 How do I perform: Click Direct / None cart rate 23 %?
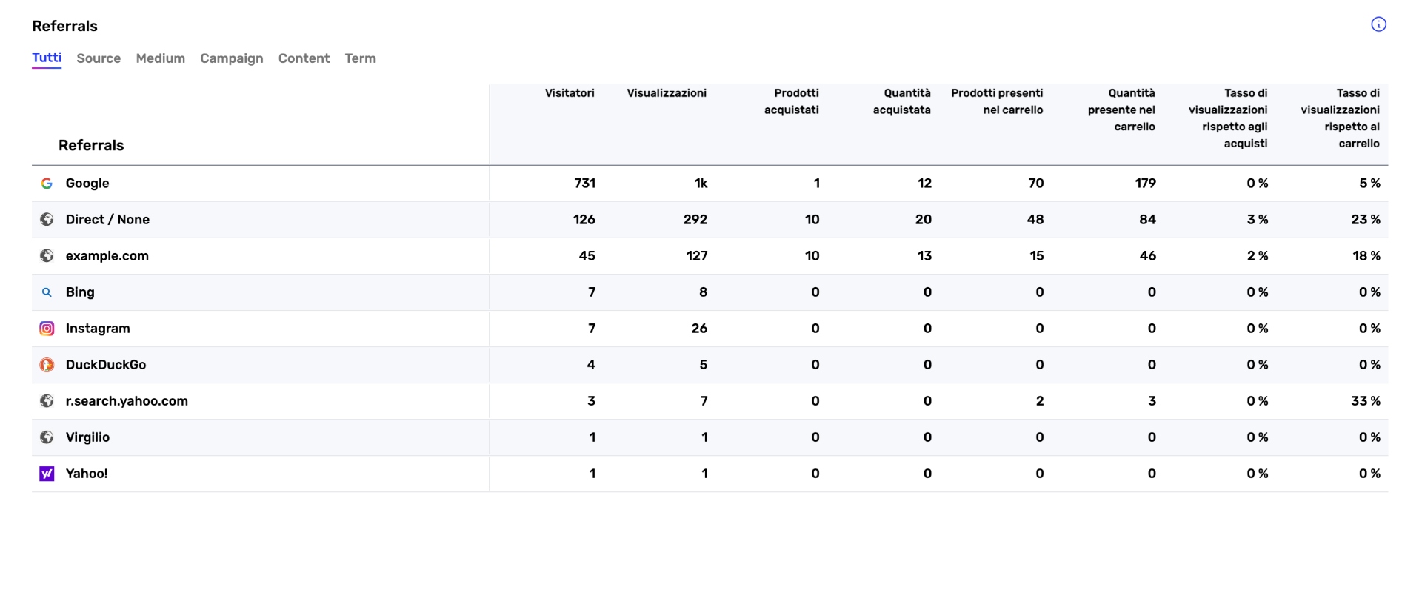(1366, 219)
